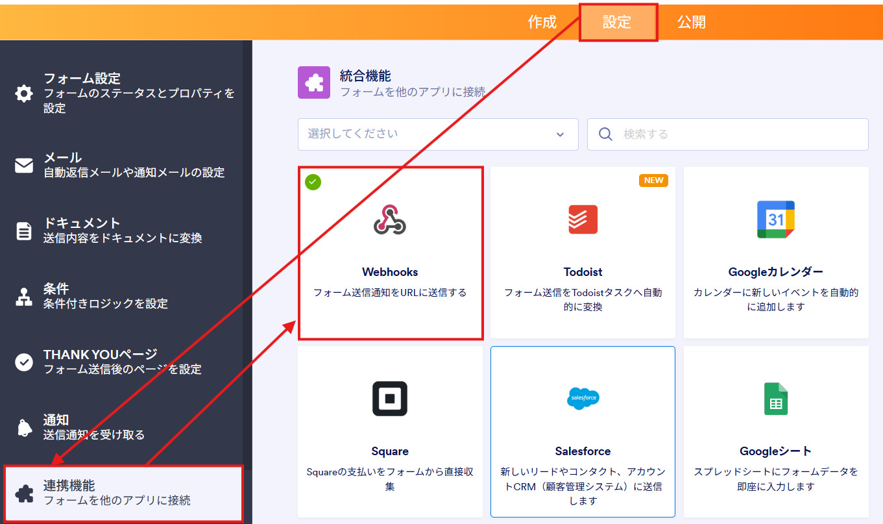Click the フォーム設定 gear icon

pyautogui.click(x=24, y=94)
